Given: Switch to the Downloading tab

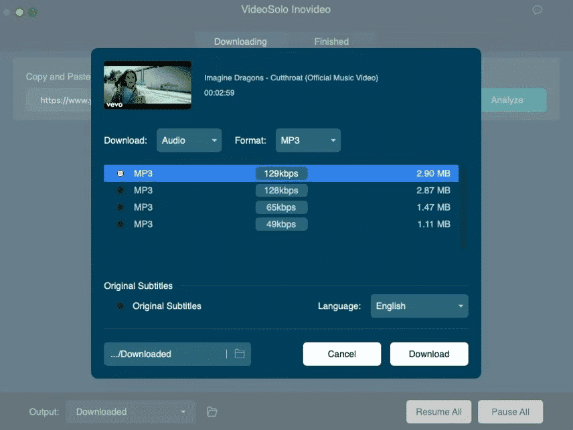Looking at the screenshot, I should [241, 41].
